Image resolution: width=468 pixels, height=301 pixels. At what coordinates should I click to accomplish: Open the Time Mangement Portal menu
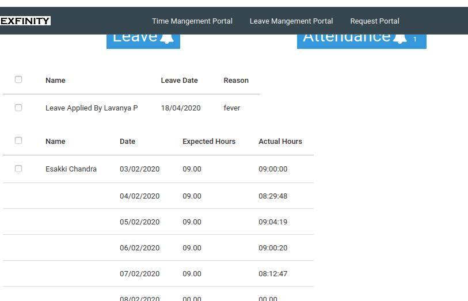pos(192,21)
